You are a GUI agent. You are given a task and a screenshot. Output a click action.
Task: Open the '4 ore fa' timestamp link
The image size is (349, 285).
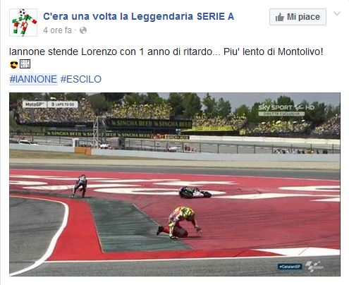(x=57, y=30)
